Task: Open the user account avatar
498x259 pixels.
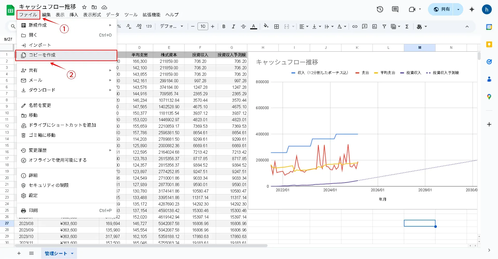Action: point(487,10)
